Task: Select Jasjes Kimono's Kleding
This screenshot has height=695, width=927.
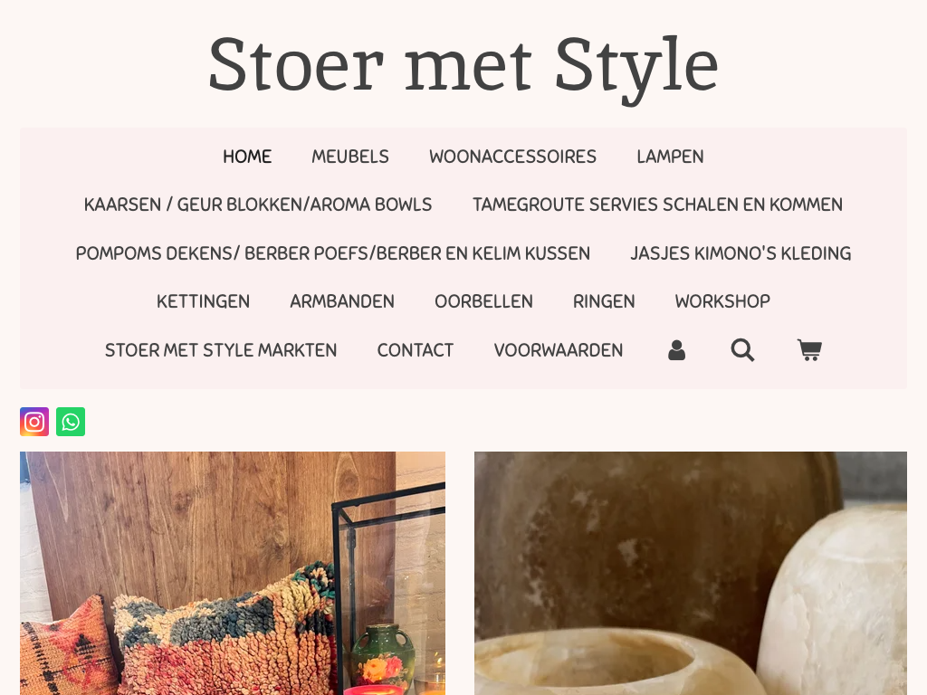Action: point(741,253)
